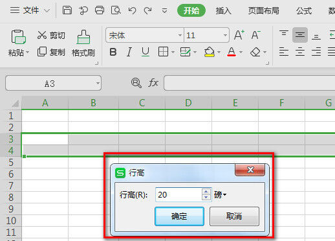The width and height of the screenshot is (335, 241).
Task: Switch to the 插入 tab
Action: pyautogui.click(x=223, y=10)
